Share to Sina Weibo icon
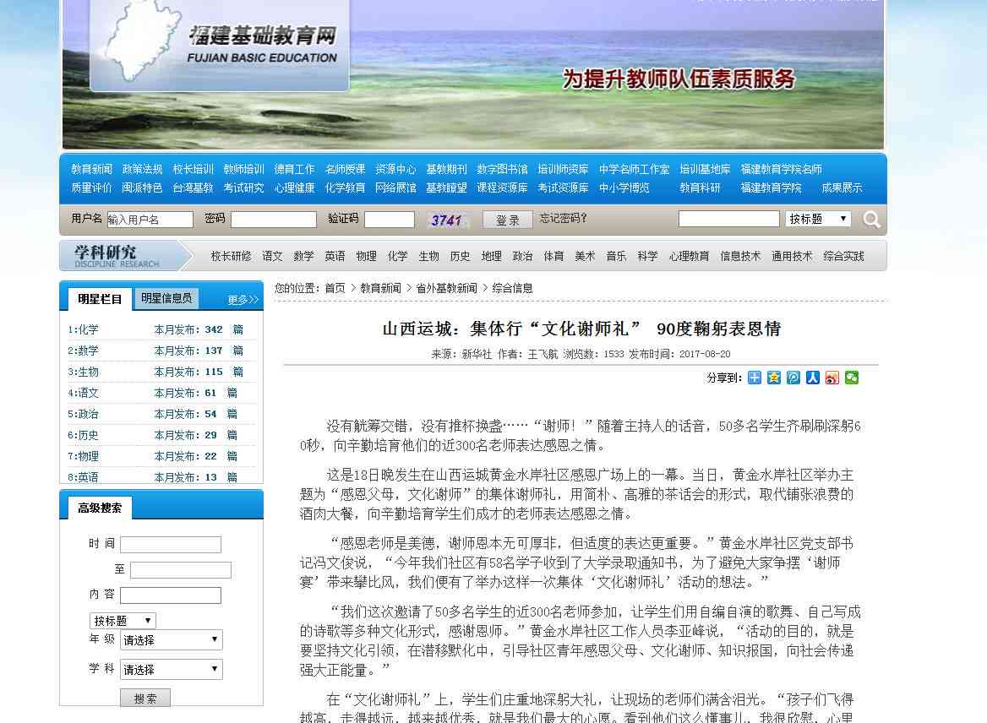Image resolution: width=987 pixels, height=723 pixels. coord(832,378)
